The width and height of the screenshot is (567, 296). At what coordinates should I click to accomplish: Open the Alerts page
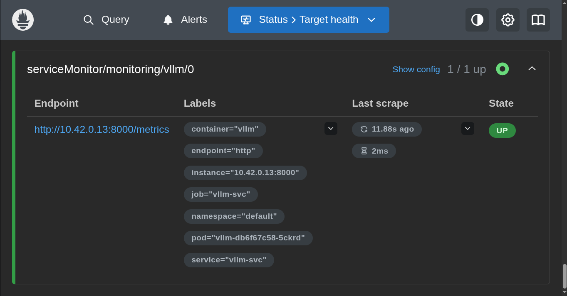point(185,20)
